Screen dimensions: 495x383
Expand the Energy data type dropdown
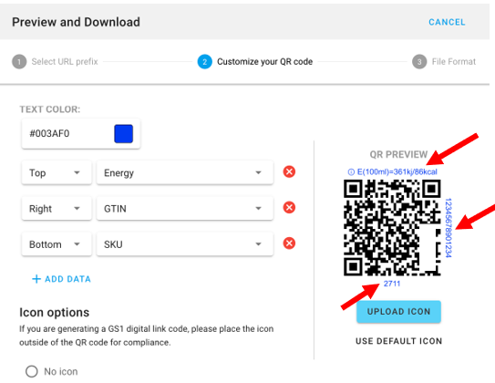(x=185, y=172)
